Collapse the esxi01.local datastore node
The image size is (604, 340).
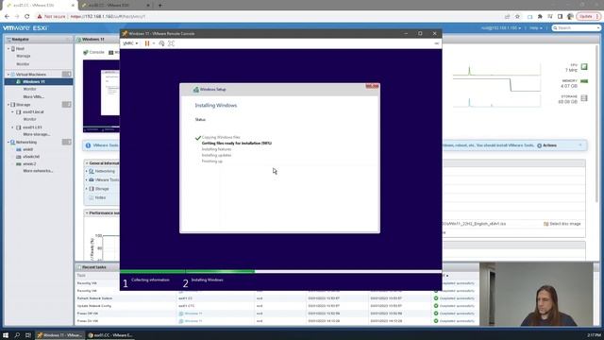12,112
